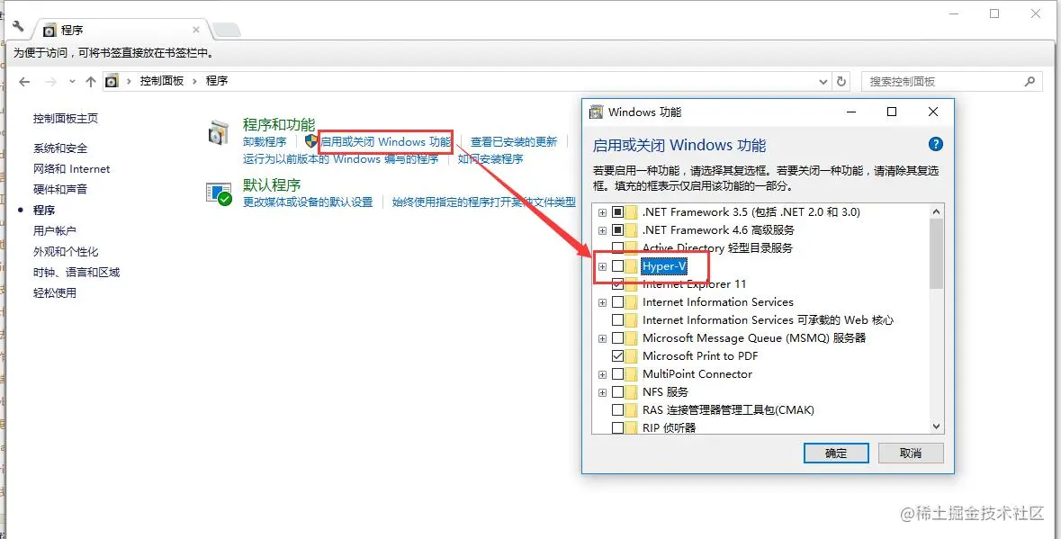
Task: Click the up arrow navigation button
Action: 91,81
